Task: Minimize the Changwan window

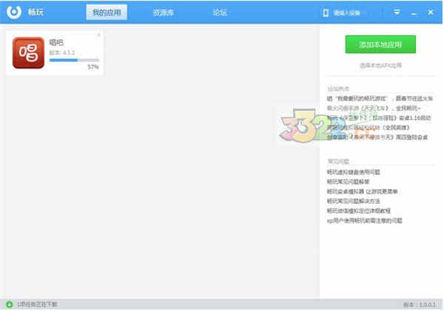Action: tap(414, 13)
